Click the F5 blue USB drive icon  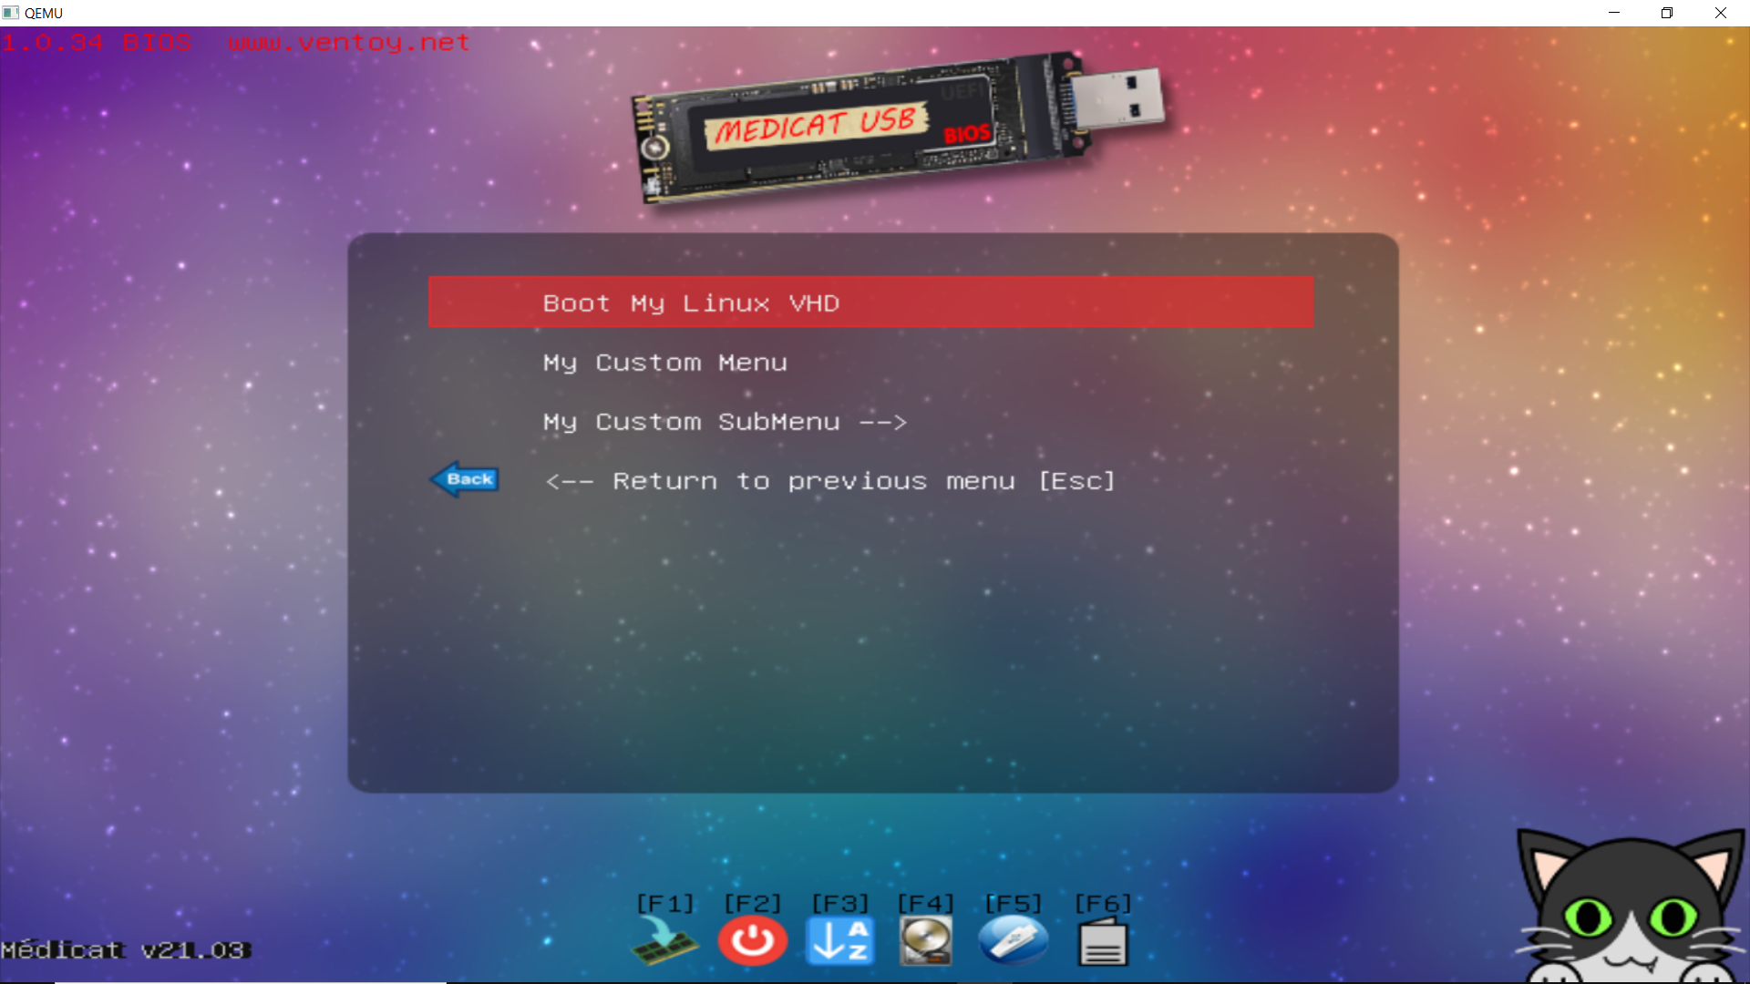click(x=1014, y=941)
